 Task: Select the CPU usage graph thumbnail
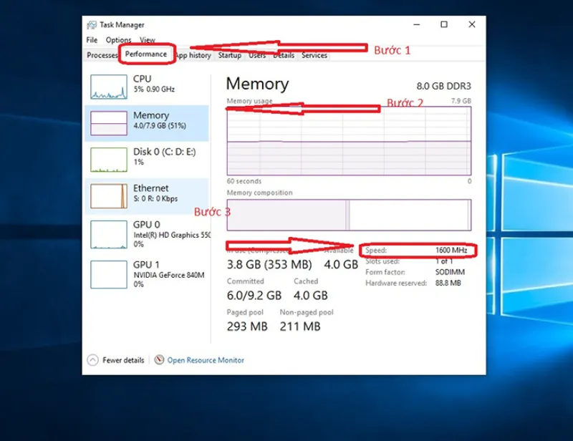[x=109, y=87]
